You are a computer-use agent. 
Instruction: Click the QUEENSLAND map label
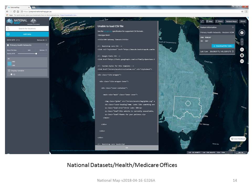186,72
